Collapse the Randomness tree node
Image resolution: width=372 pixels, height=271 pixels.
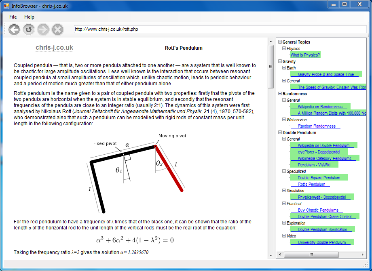pyautogui.click(x=279, y=94)
